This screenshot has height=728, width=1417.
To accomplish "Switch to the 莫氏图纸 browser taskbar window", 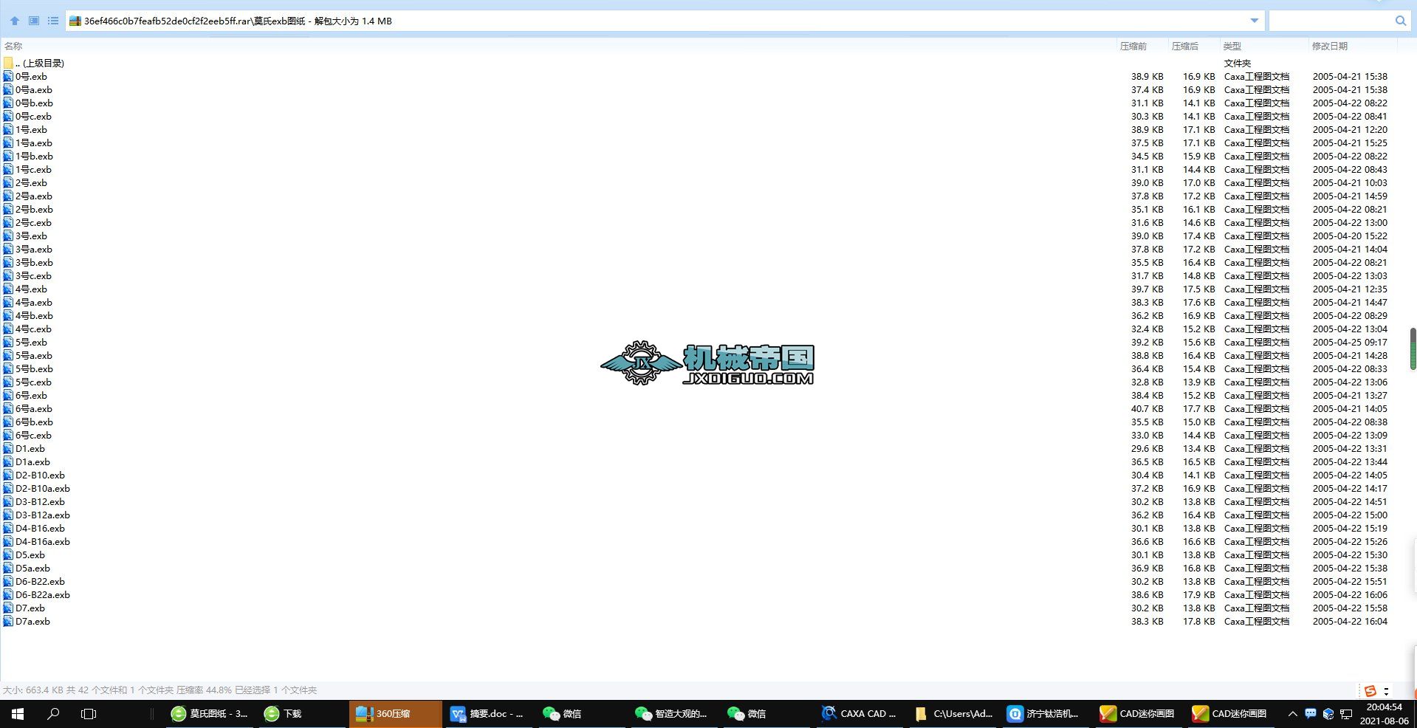I will (x=210, y=714).
